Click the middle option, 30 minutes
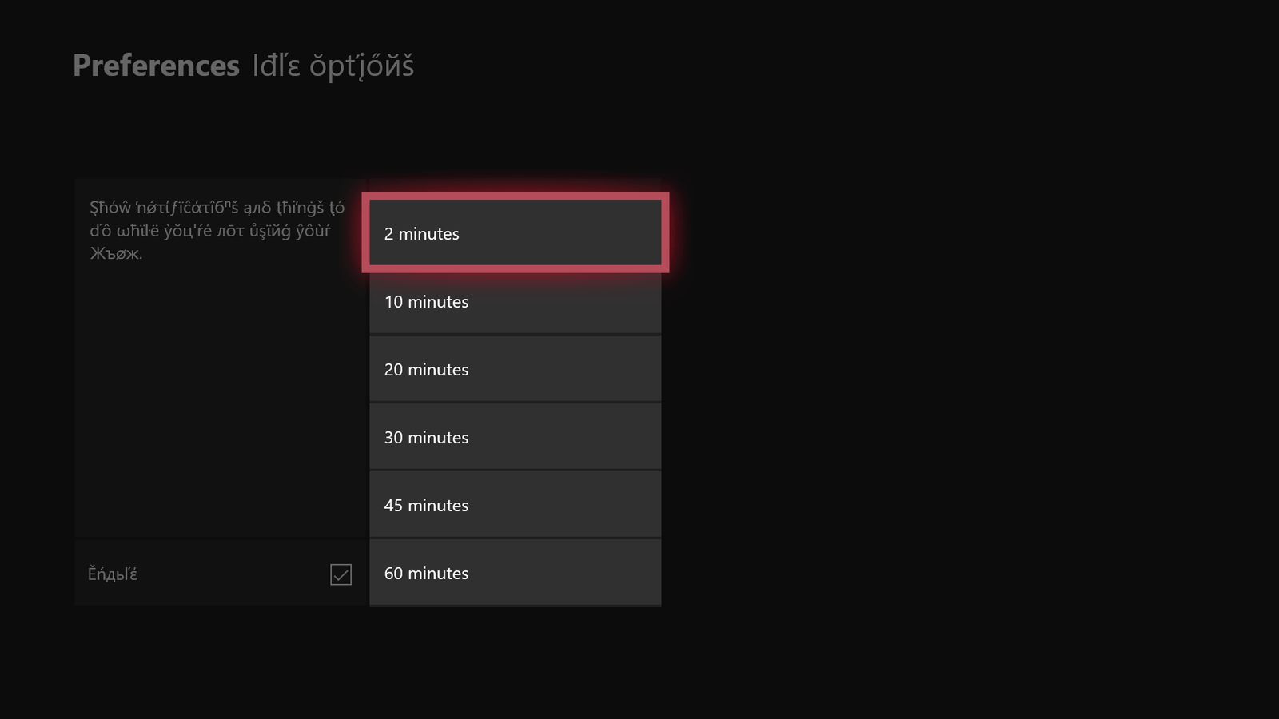1279x719 pixels. [x=515, y=437]
